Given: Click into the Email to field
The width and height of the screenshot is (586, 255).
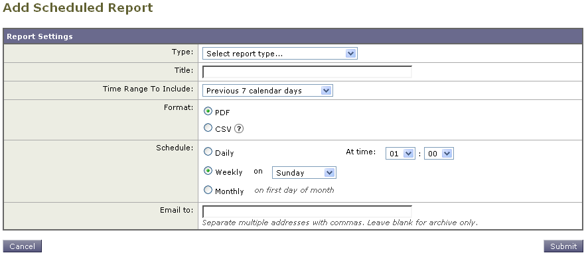Looking at the screenshot, I should [307, 211].
